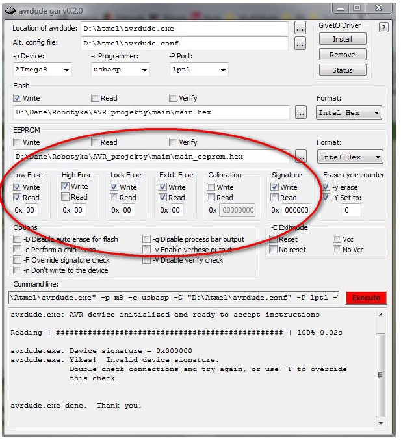Open the -p Device dropdown
The image size is (401, 440).
tap(42, 70)
